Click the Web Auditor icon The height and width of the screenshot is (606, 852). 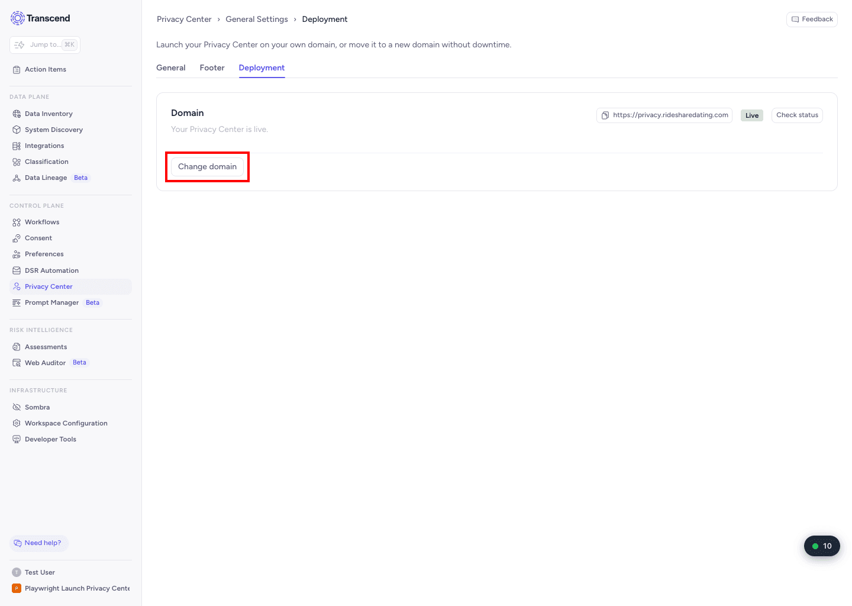coord(17,363)
